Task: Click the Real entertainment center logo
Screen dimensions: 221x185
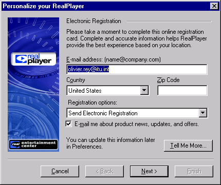Action: pyautogui.click(x=33, y=145)
